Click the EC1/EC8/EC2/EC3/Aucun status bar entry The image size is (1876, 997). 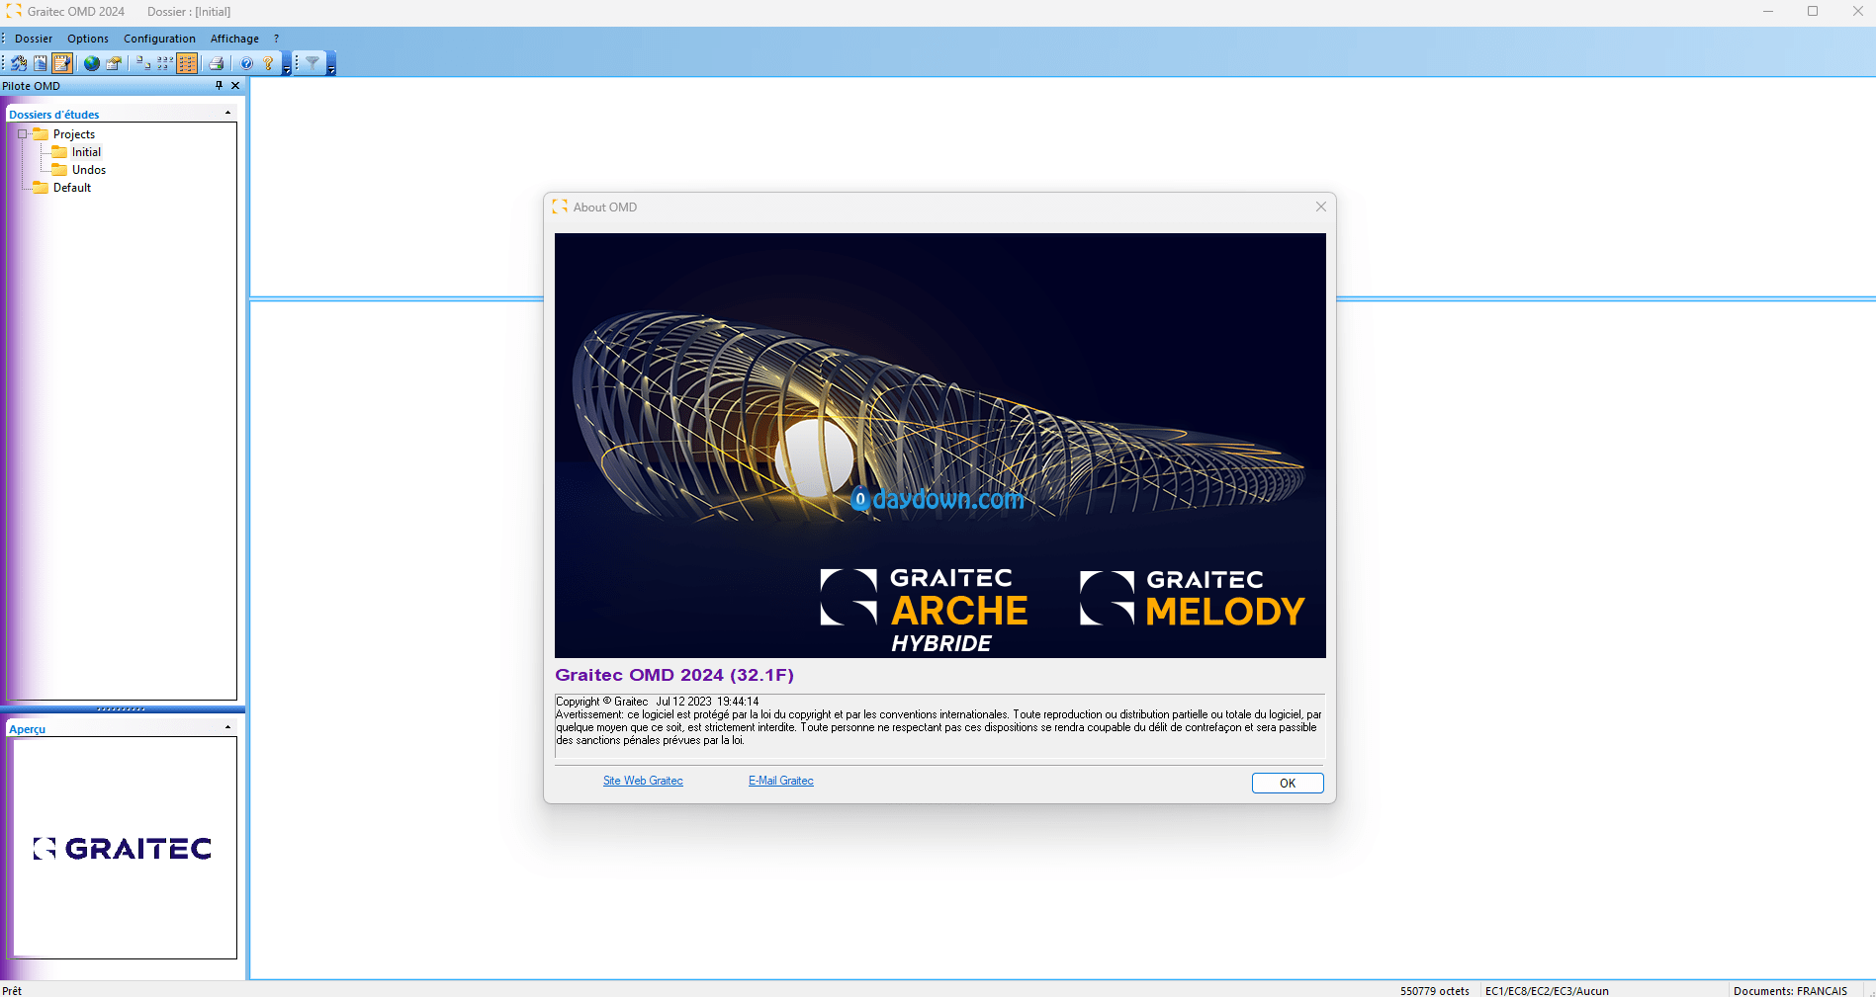(1547, 990)
